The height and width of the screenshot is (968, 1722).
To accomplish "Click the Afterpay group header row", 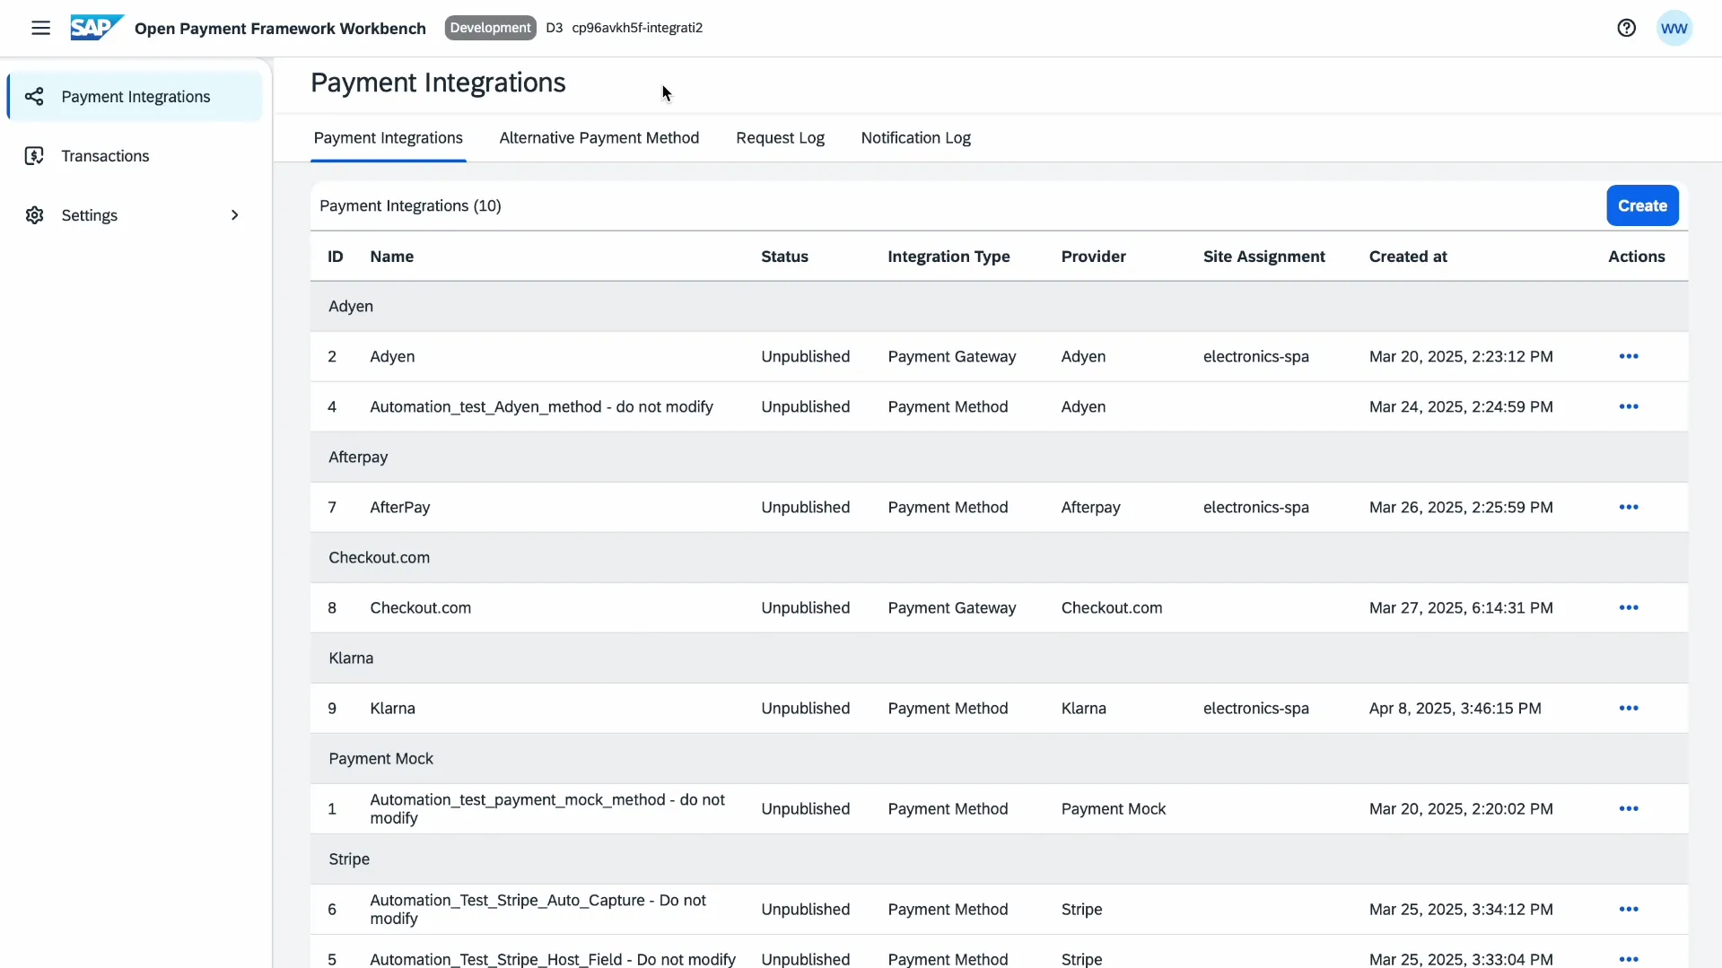I will pyautogui.click(x=999, y=458).
